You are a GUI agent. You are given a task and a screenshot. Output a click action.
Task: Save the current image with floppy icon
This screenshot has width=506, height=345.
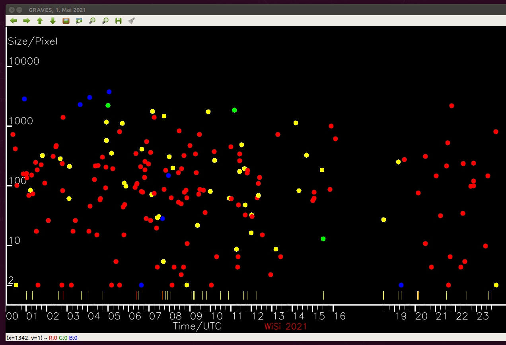tap(118, 21)
